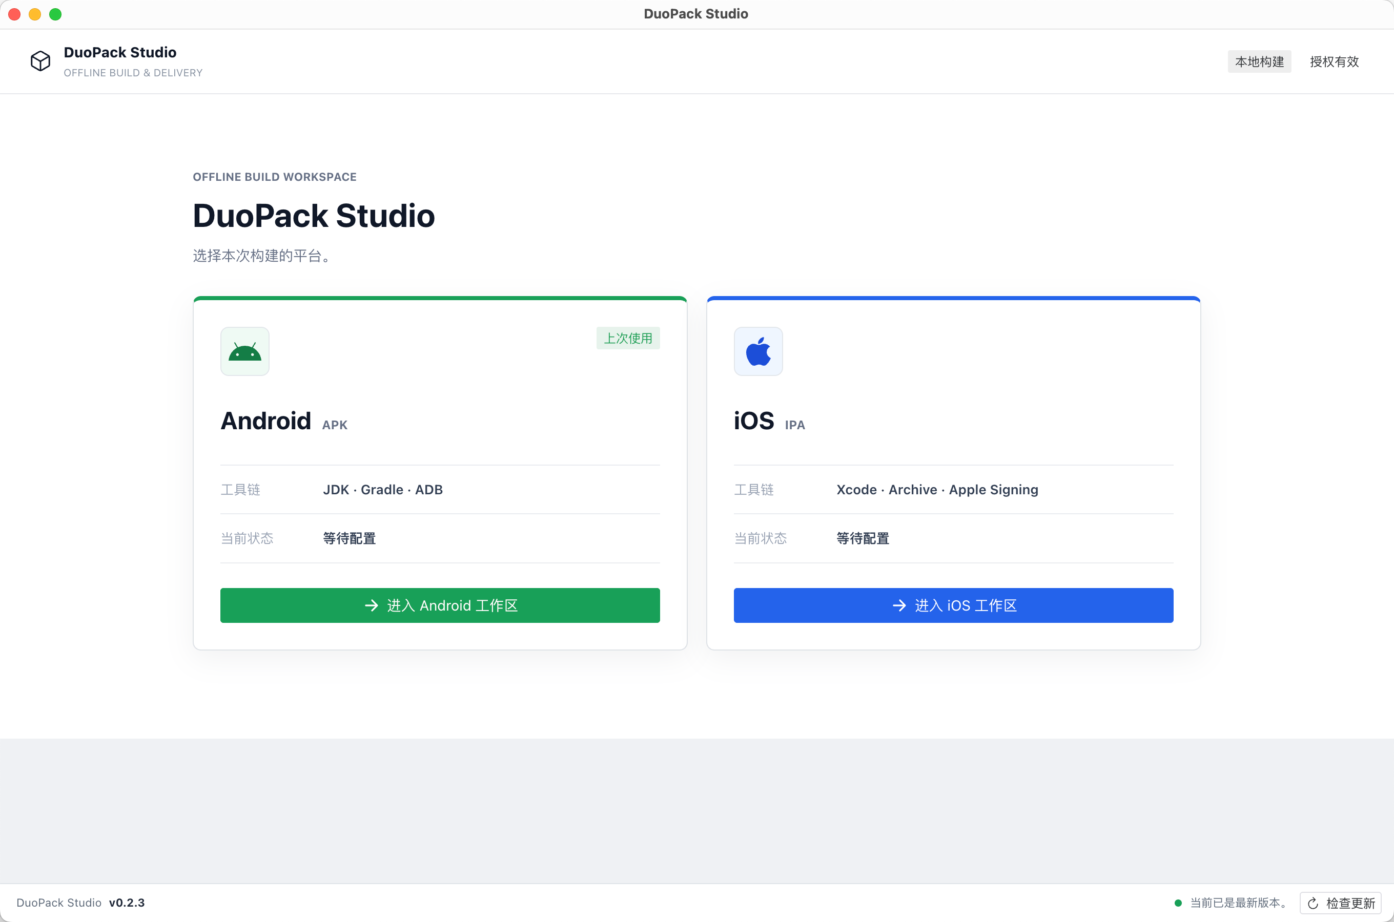Click Xcode · Archive · Apple Signing text
The height and width of the screenshot is (922, 1394).
coord(937,490)
